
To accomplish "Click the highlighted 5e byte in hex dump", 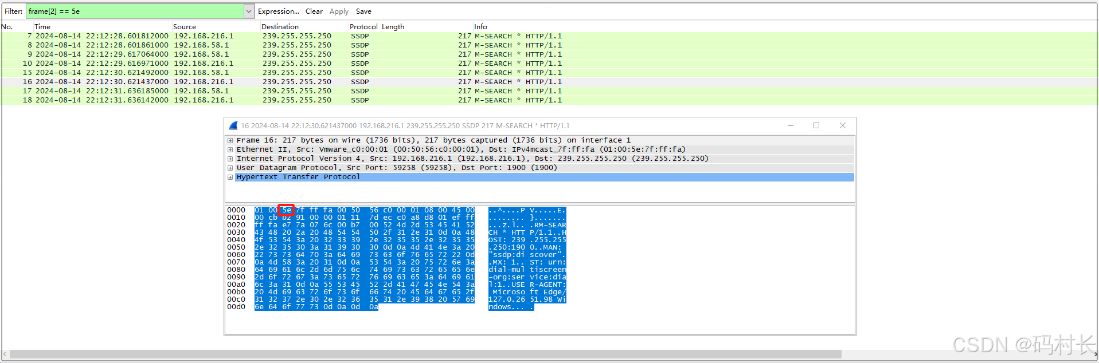I will (286, 210).
